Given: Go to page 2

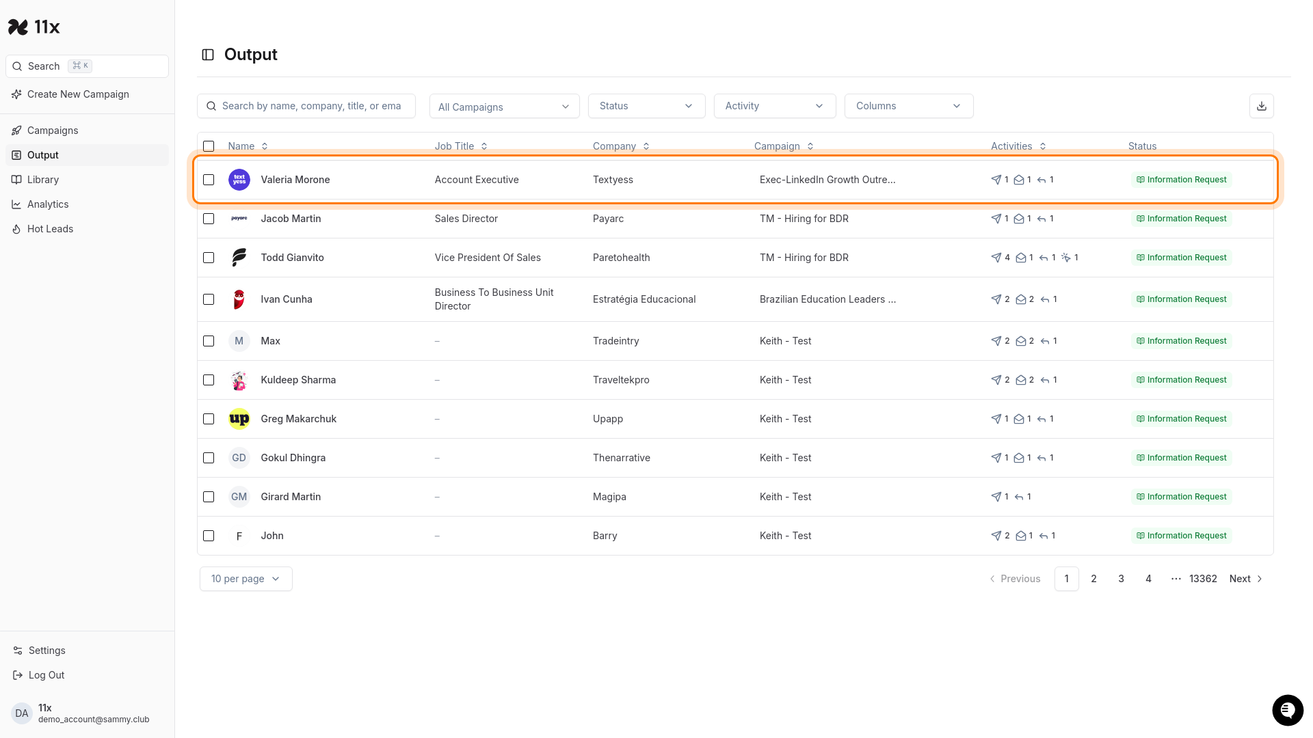Looking at the screenshot, I should click(x=1093, y=579).
